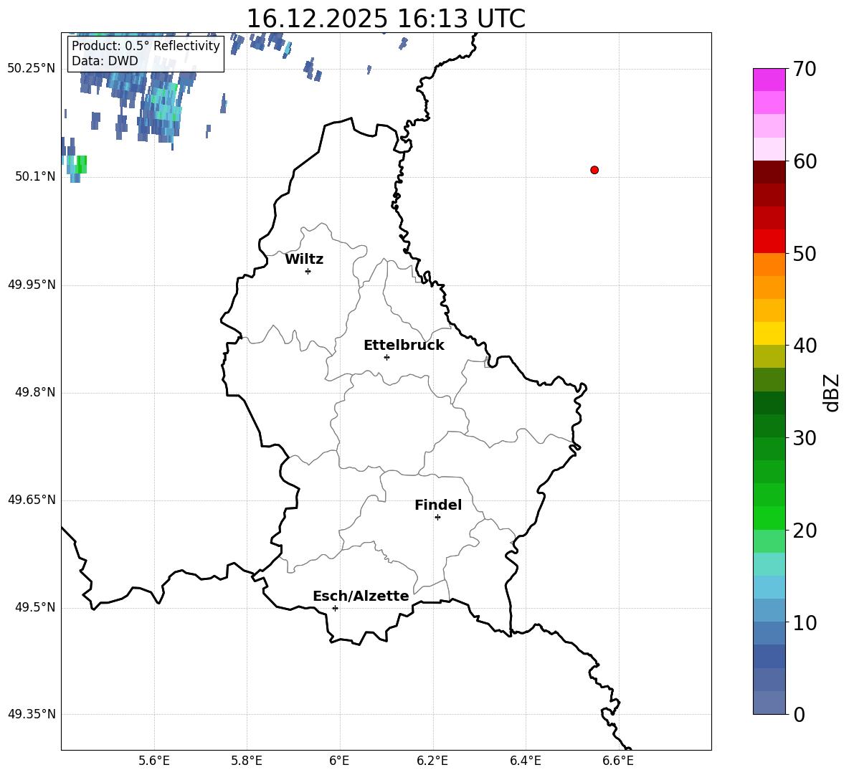
Task: Click the 50.25°N latitude label
Action: [32, 69]
